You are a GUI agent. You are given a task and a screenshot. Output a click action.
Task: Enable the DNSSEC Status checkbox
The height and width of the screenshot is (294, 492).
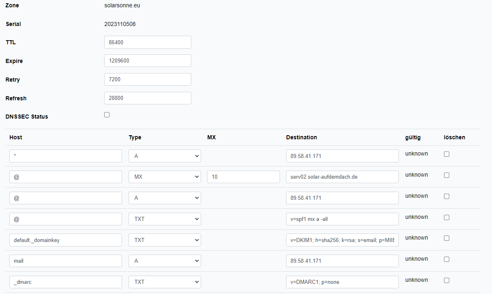point(107,115)
